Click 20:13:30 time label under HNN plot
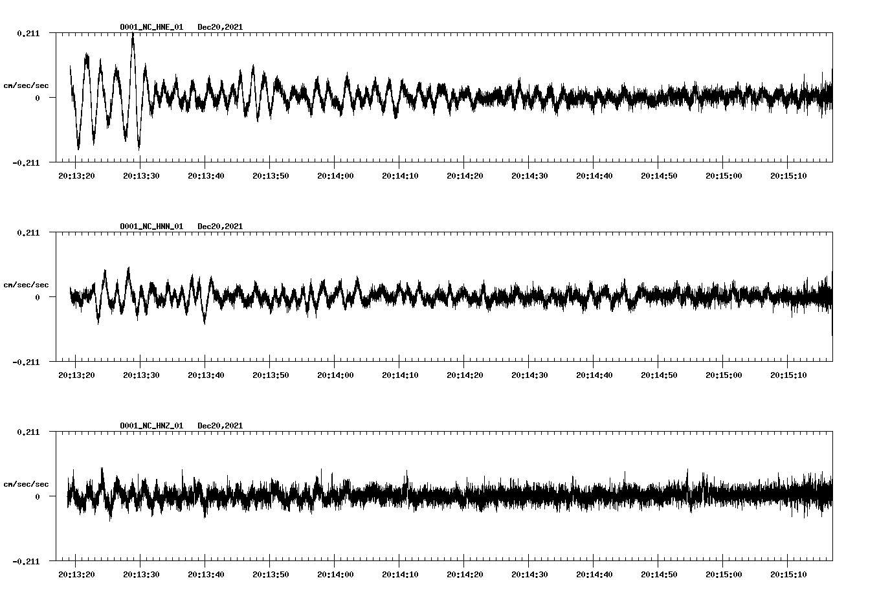This screenshot has height=598, width=879. click(141, 375)
